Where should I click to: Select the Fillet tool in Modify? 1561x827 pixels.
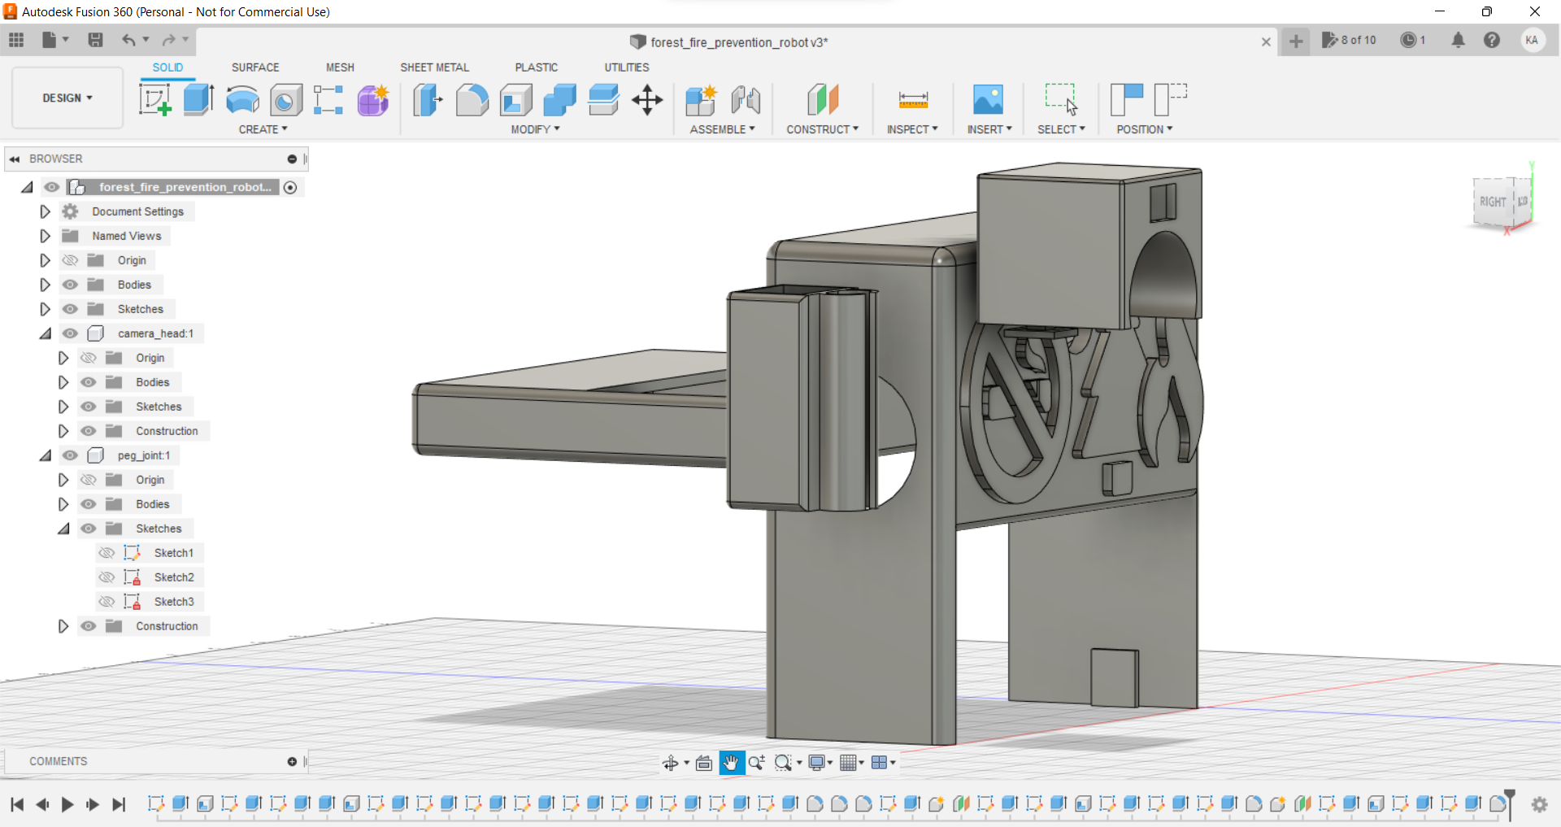(x=472, y=99)
